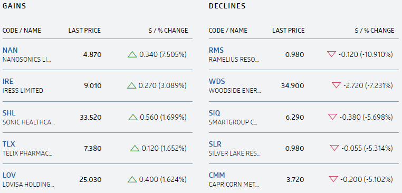Open the SHL Sonic Healthcare stock link

[x=9, y=113]
